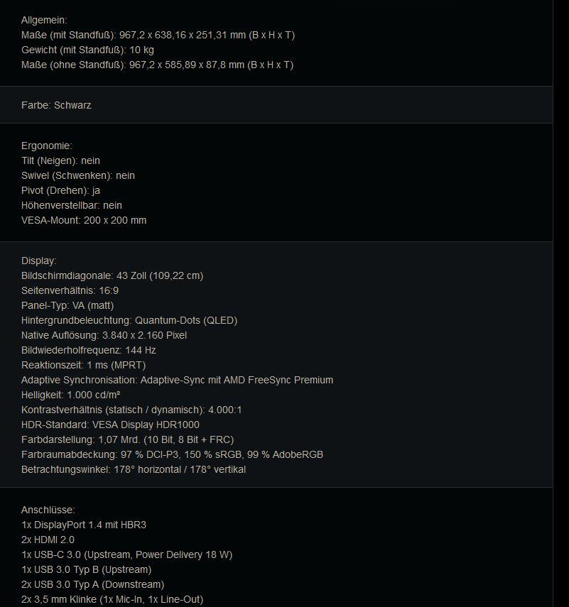569x607 pixels.
Task: Click the Farbraumabdeckung DCI-P3 line
Action: (x=172, y=454)
